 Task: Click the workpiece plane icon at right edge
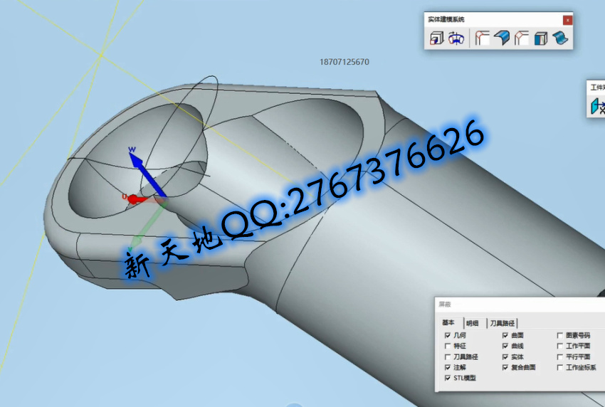597,107
